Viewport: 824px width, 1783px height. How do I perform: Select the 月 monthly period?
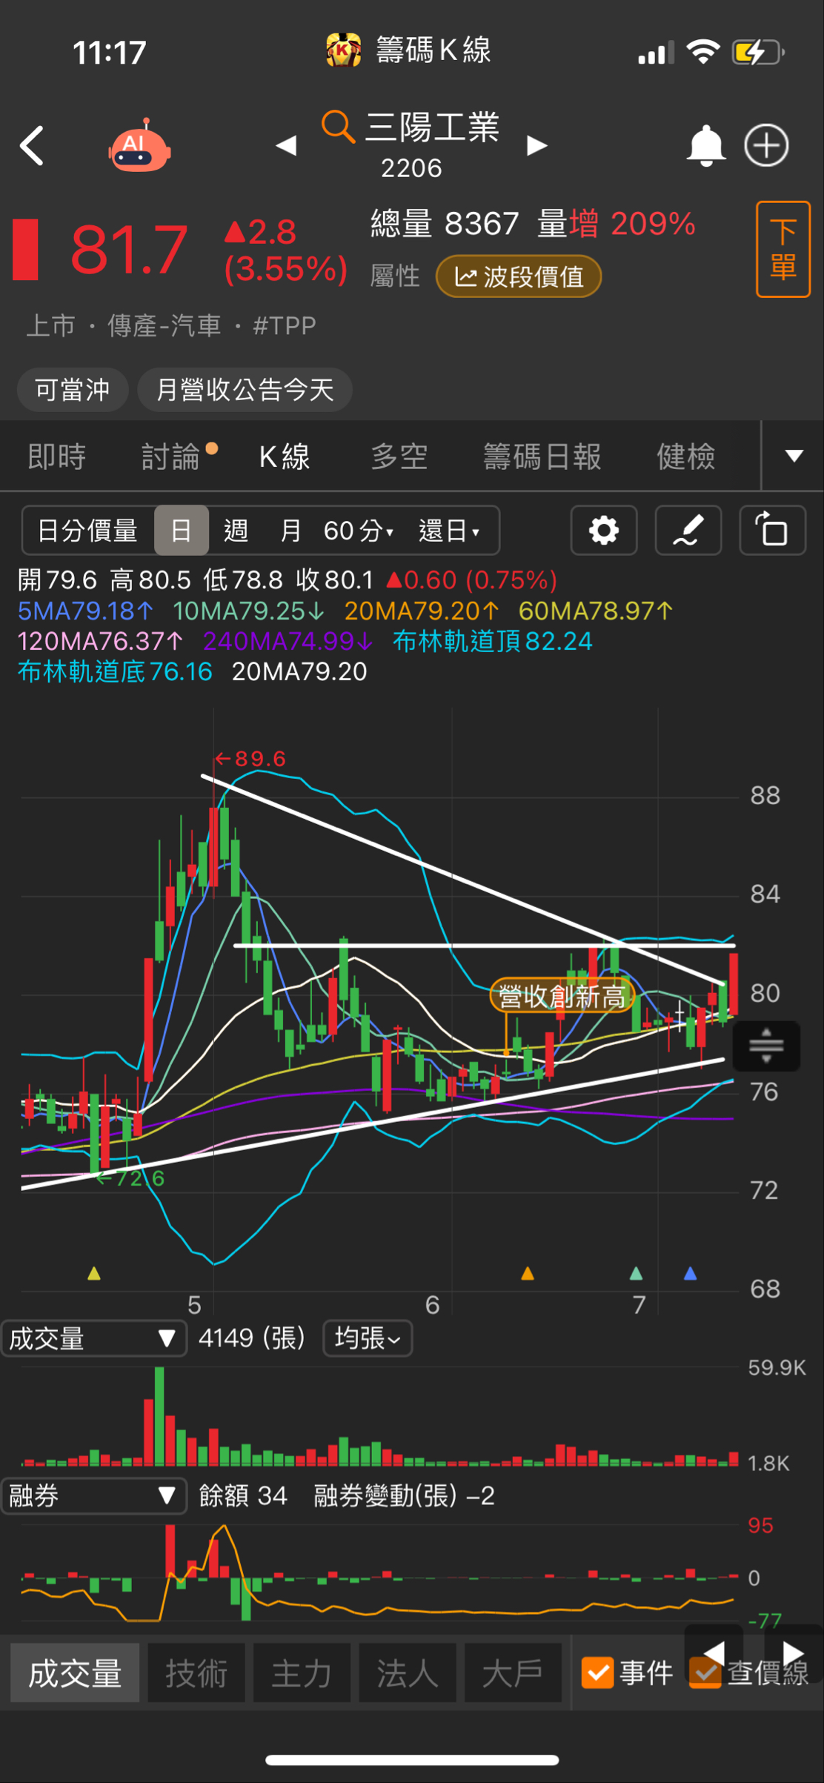tap(290, 531)
